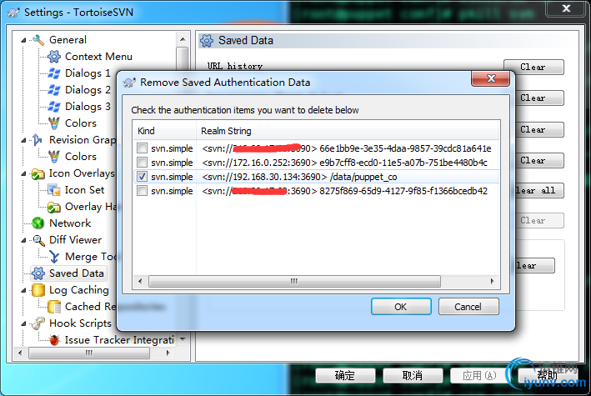The width and height of the screenshot is (591, 396).
Task: Click the Network globe icon
Action: tap(38, 223)
